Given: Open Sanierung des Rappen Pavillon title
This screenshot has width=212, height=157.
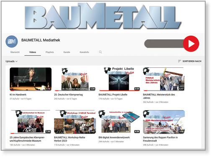Looking at the screenshot, I should click(160, 139).
